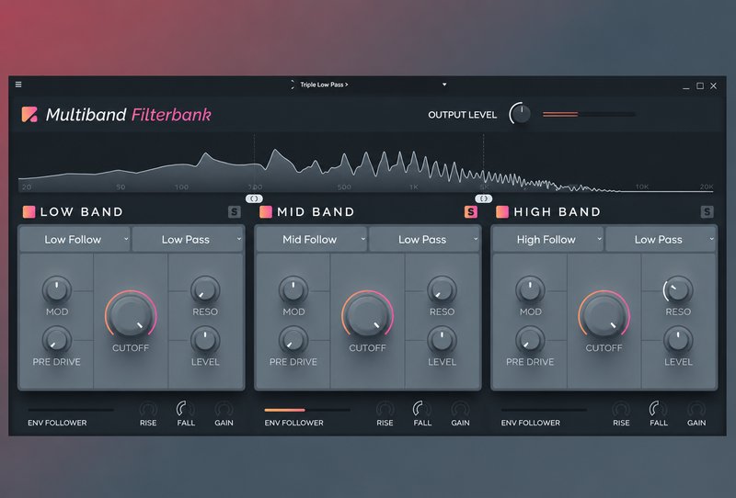This screenshot has width=736, height=498.
Task: Click the Mid Band envelope FALL knob
Action: pos(422,409)
